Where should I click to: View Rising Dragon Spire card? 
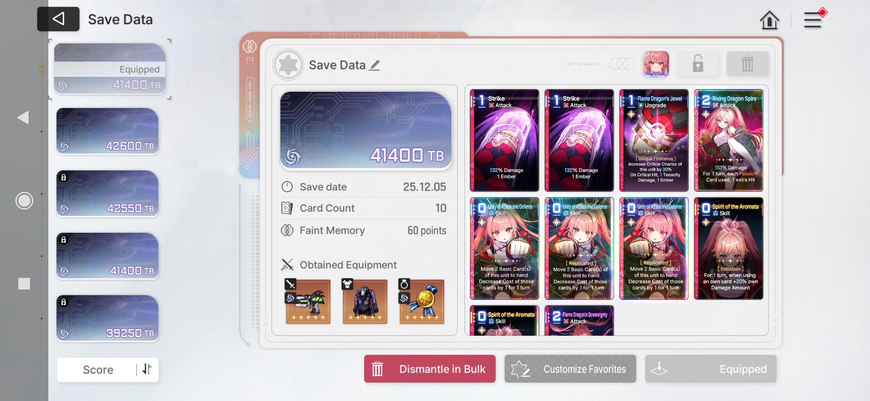coord(729,140)
